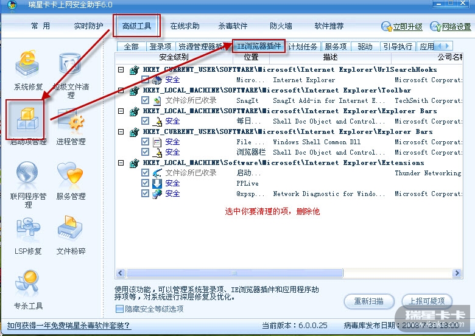Screen dimensions: 475x336
Task: Click the 立即升级 upgrade globe icon
Action: (387, 27)
